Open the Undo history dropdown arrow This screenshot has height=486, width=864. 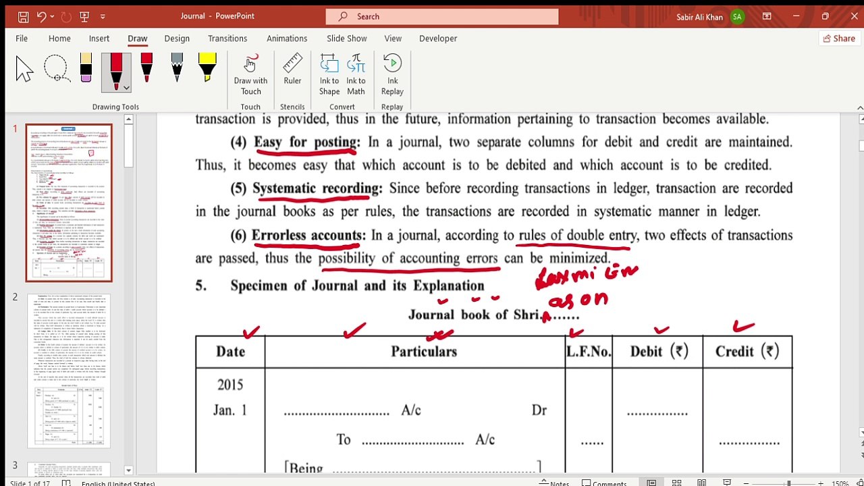[52, 16]
